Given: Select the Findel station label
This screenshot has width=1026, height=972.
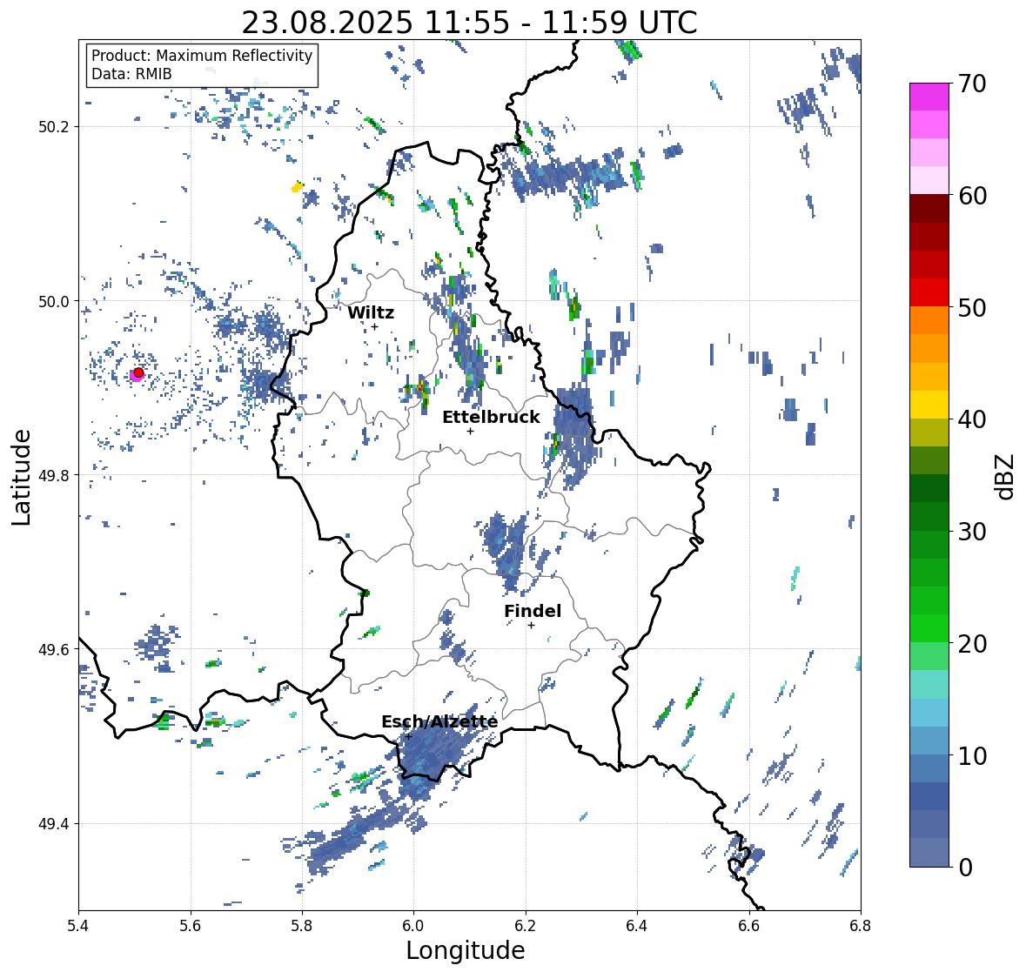Looking at the screenshot, I should [532, 611].
